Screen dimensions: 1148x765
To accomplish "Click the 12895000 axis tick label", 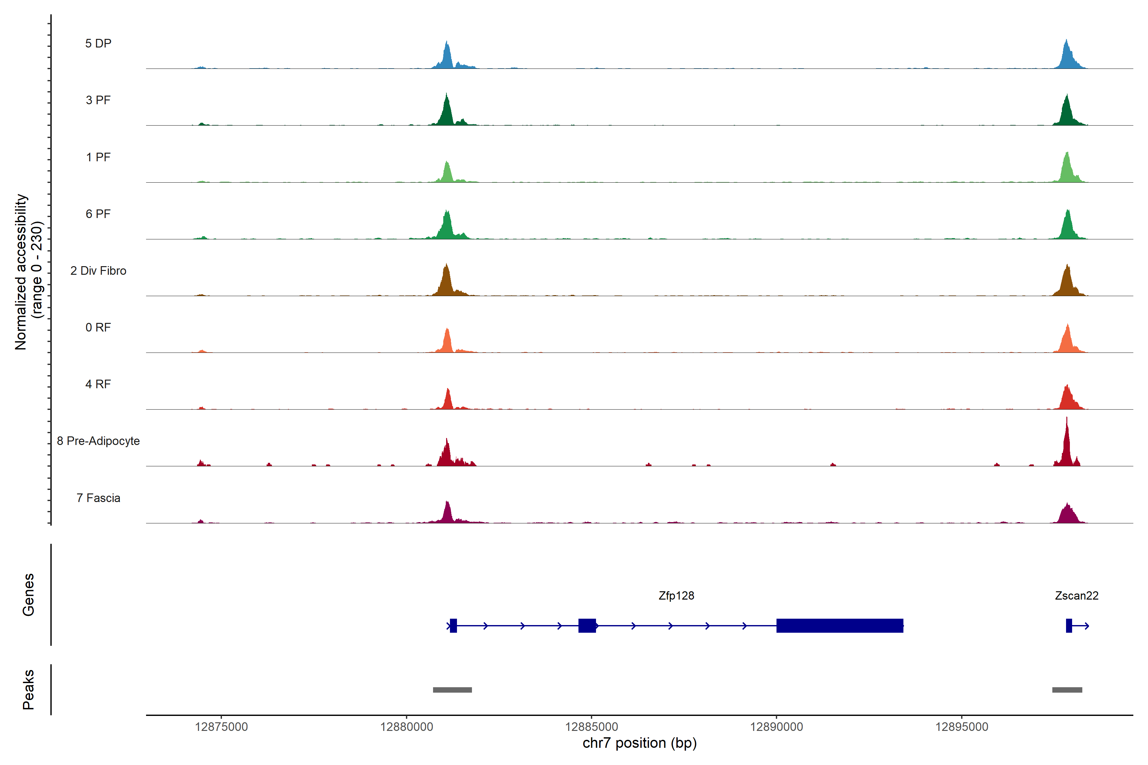I will coord(961,726).
